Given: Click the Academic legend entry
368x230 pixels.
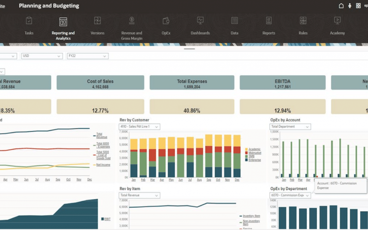Looking at the screenshot, I should [255, 149].
